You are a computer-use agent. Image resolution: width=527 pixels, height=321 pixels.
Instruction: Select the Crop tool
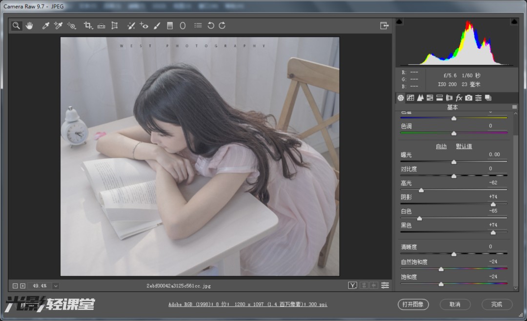coord(88,26)
